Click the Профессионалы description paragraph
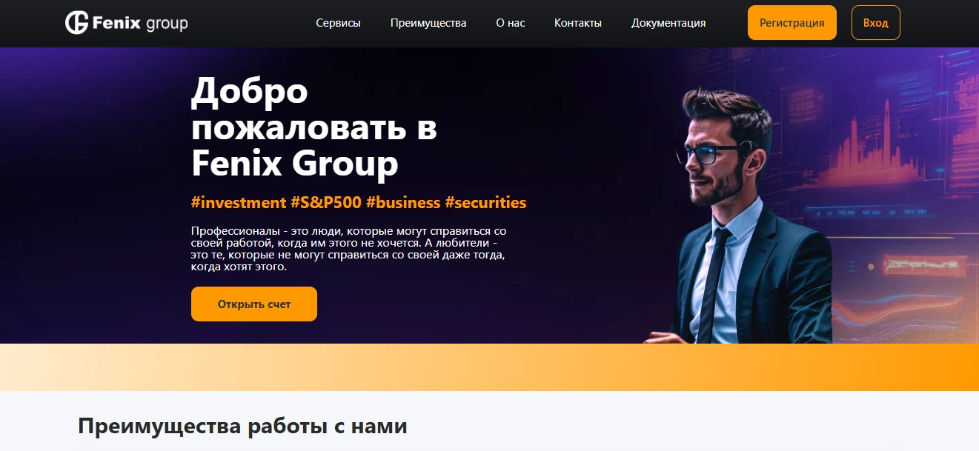 click(x=349, y=249)
